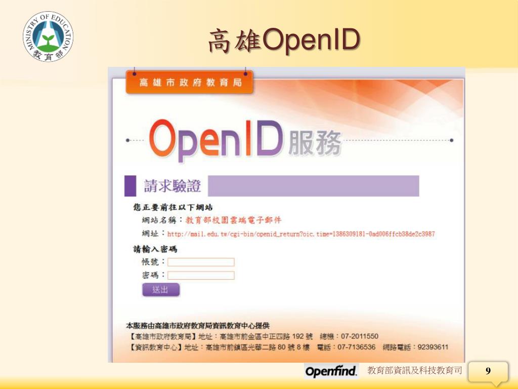518x389 pixels.
Task: Click the Ministry of Education logo
Action: tap(48, 36)
